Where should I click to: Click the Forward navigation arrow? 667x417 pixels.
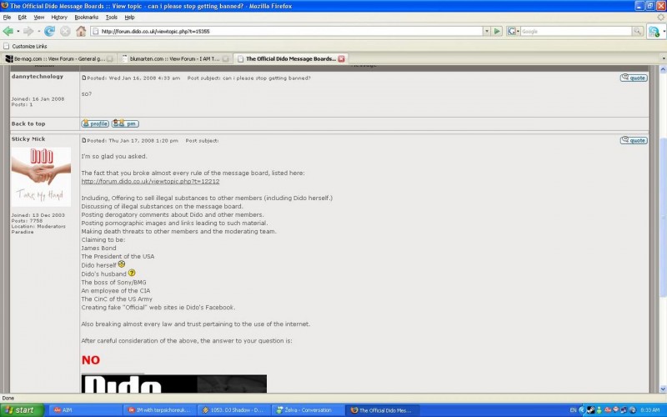pos(28,31)
